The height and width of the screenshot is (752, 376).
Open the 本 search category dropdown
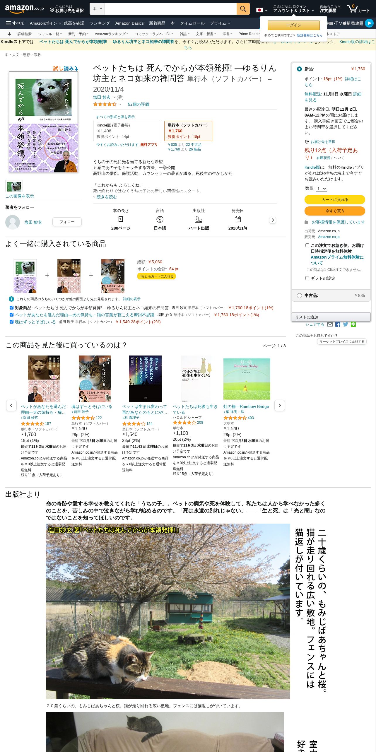(97, 9)
